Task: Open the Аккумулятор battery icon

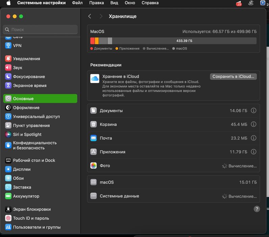Action: pyautogui.click(x=8, y=196)
